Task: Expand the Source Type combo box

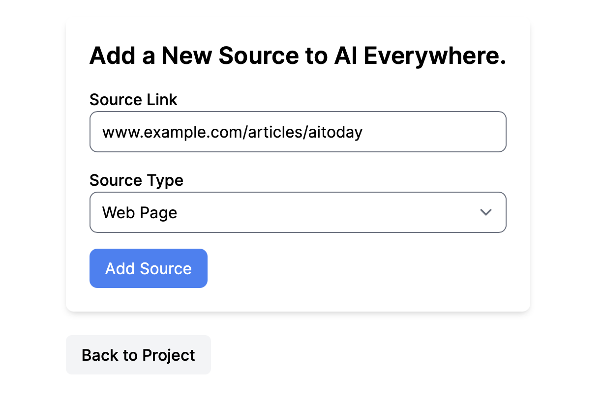Action: pyautogui.click(x=298, y=212)
